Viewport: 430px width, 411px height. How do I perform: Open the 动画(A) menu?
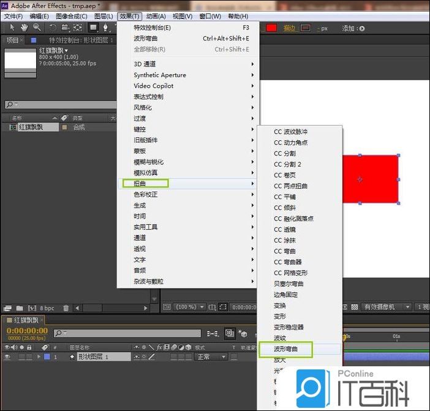156,16
